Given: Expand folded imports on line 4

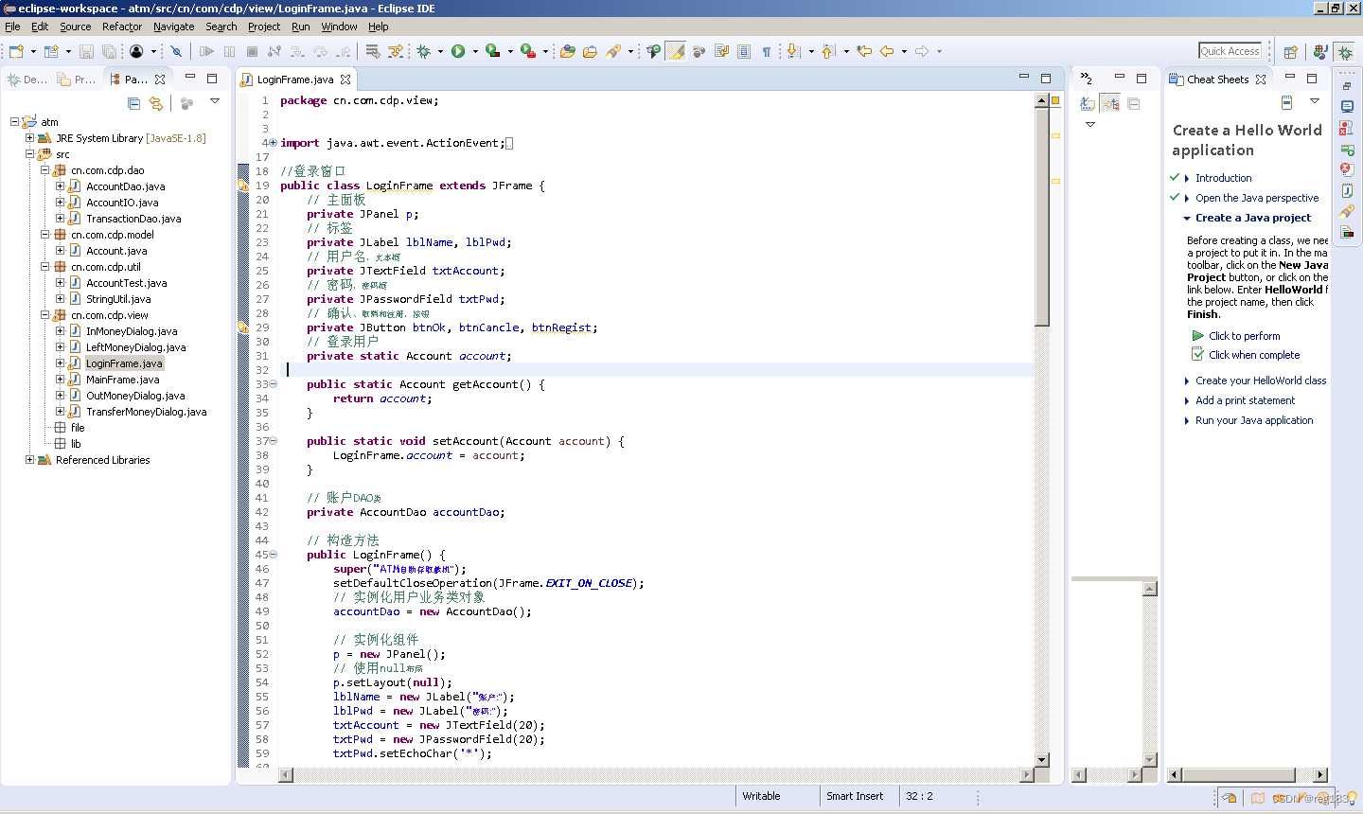Looking at the screenshot, I should click(274, 143).
